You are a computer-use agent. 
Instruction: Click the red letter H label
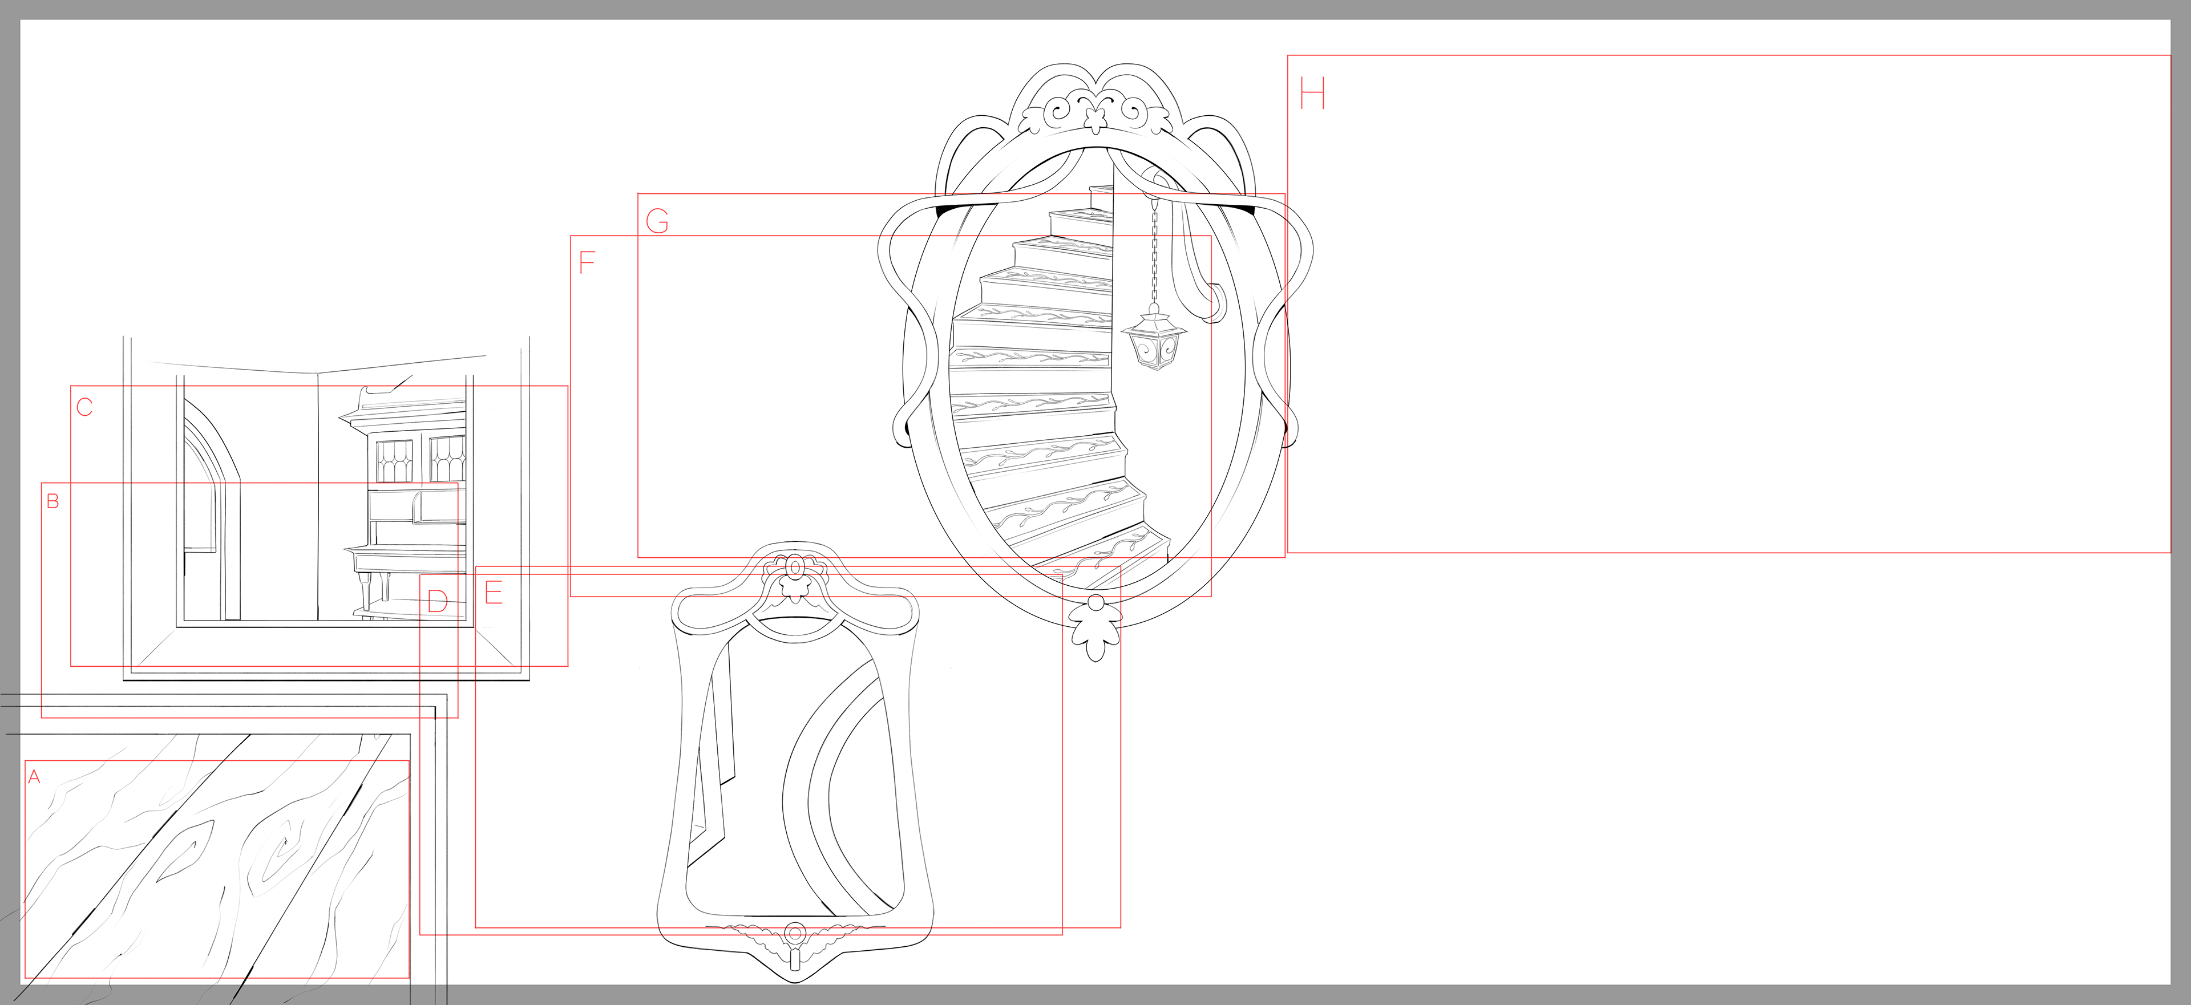[1312, 92]
